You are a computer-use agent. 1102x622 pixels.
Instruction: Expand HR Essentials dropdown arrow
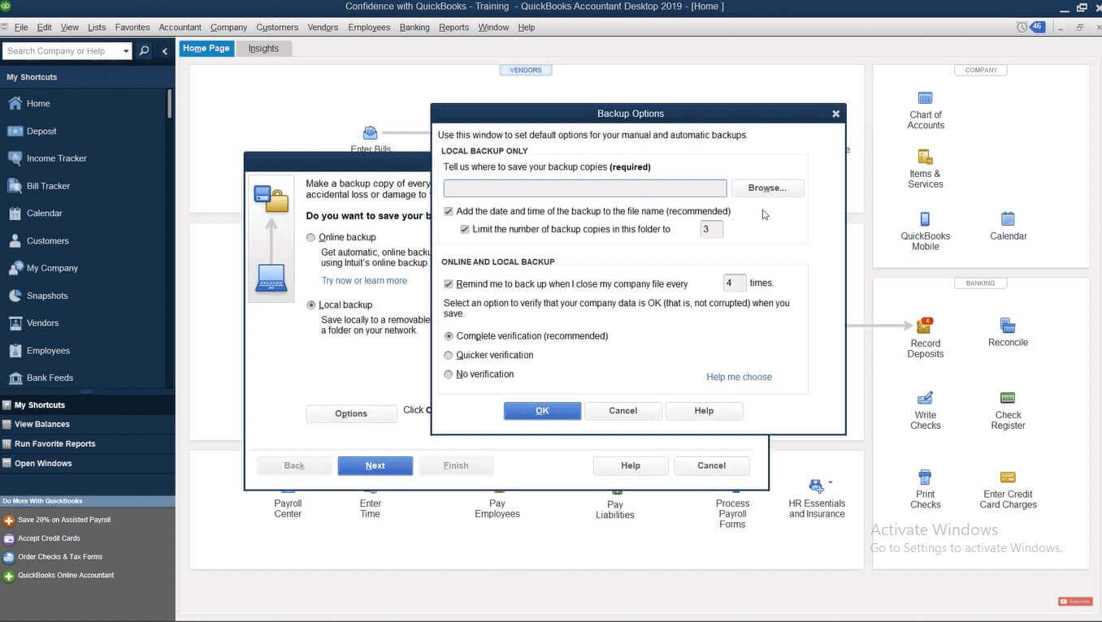[830, 483]
